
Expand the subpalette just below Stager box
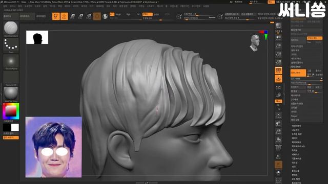(x=296, y=126)
